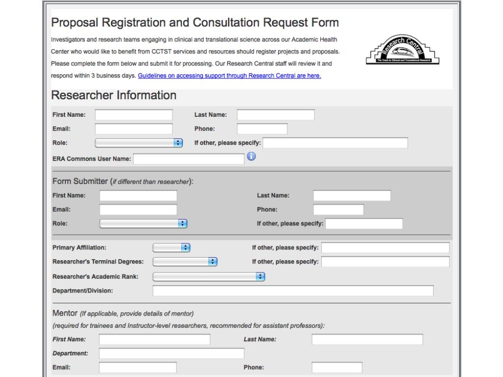Viewport: 503px width, 377px height.
Task: Click the researcher Phone field
Action: click(262, 129)
